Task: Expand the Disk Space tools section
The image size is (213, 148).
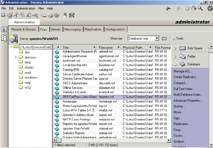Action: [175, 48]
